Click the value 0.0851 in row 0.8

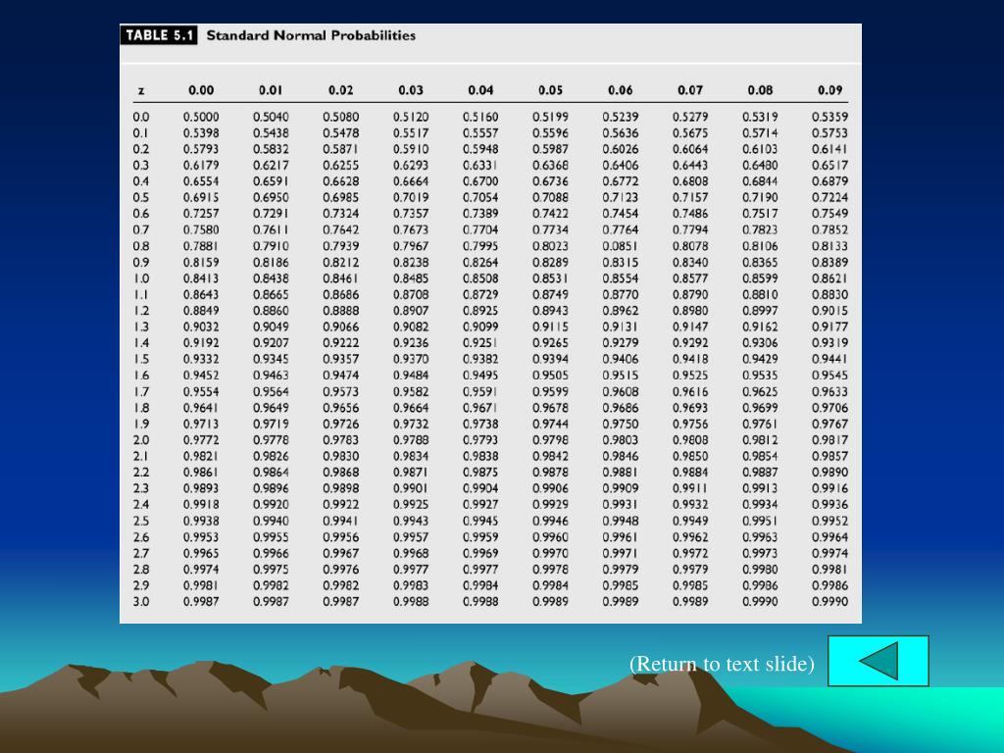tap(621, 246)
